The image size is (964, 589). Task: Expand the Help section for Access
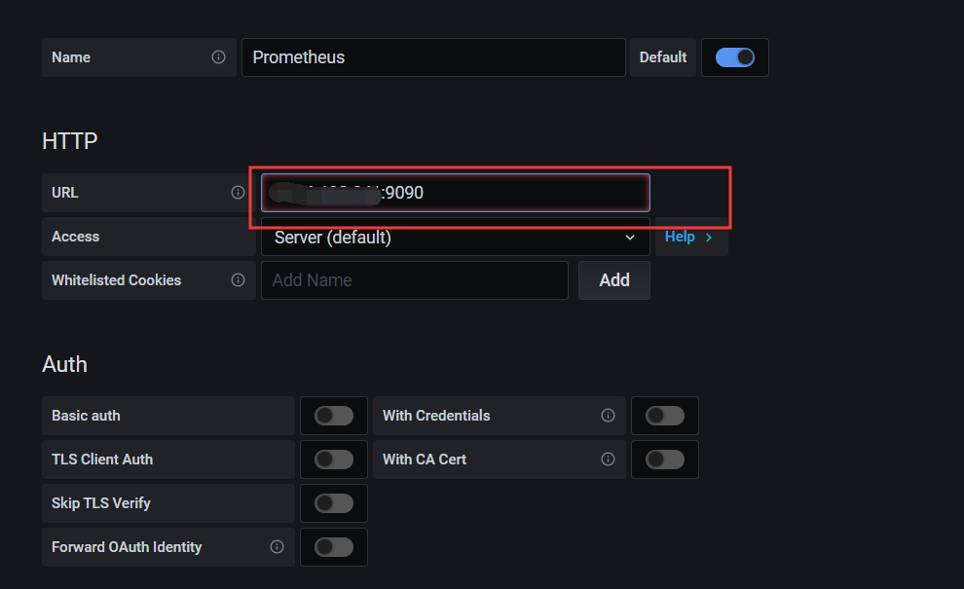689,237
